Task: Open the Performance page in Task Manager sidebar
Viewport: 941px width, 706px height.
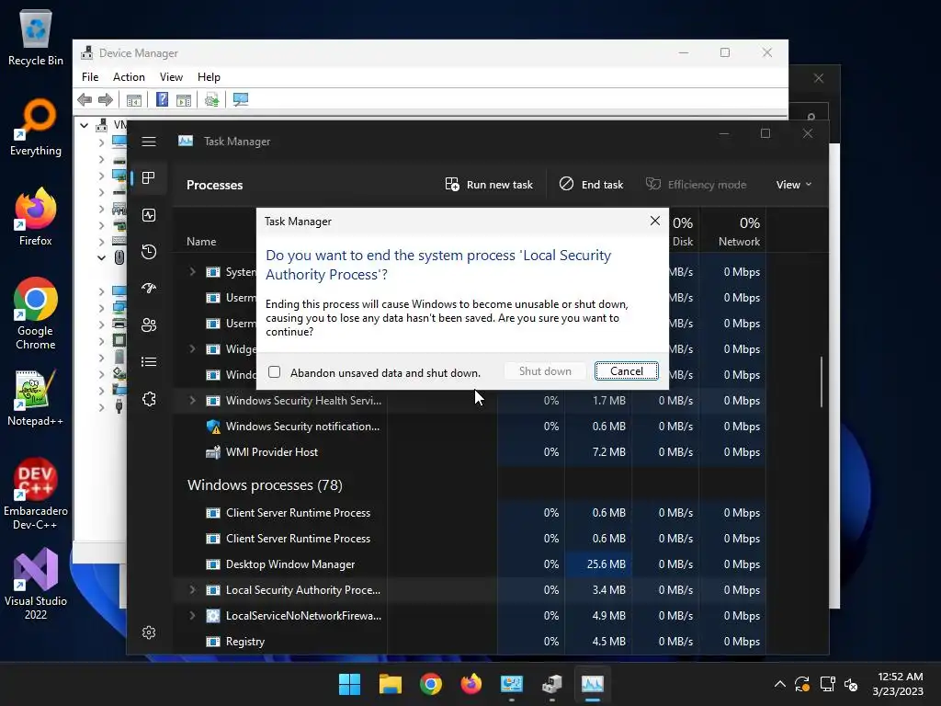Action: (x=148, y=215)
